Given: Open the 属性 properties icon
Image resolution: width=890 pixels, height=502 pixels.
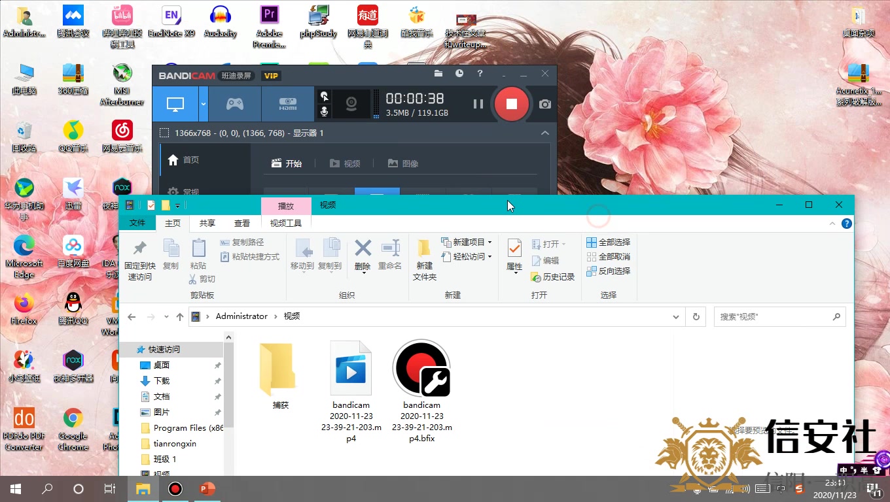Looking at the screenshot, I should pos(514,250).
